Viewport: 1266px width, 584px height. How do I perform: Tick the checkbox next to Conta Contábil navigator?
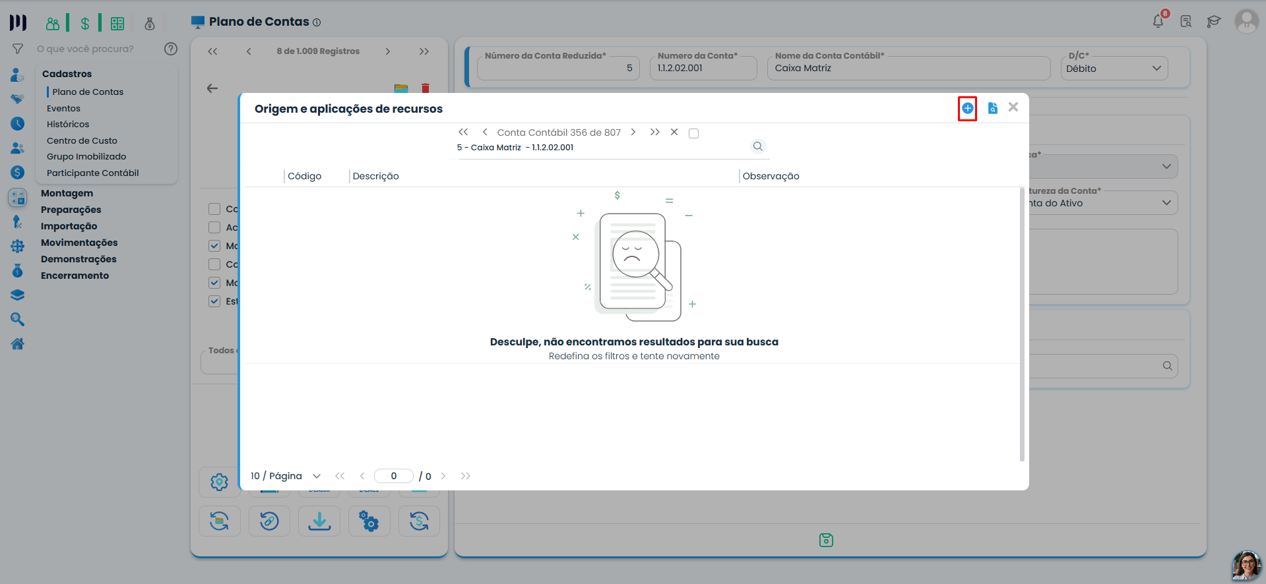[693, 133]
